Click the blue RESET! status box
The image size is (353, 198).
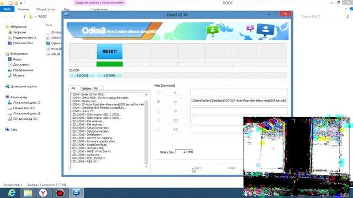tap(110, 51)
